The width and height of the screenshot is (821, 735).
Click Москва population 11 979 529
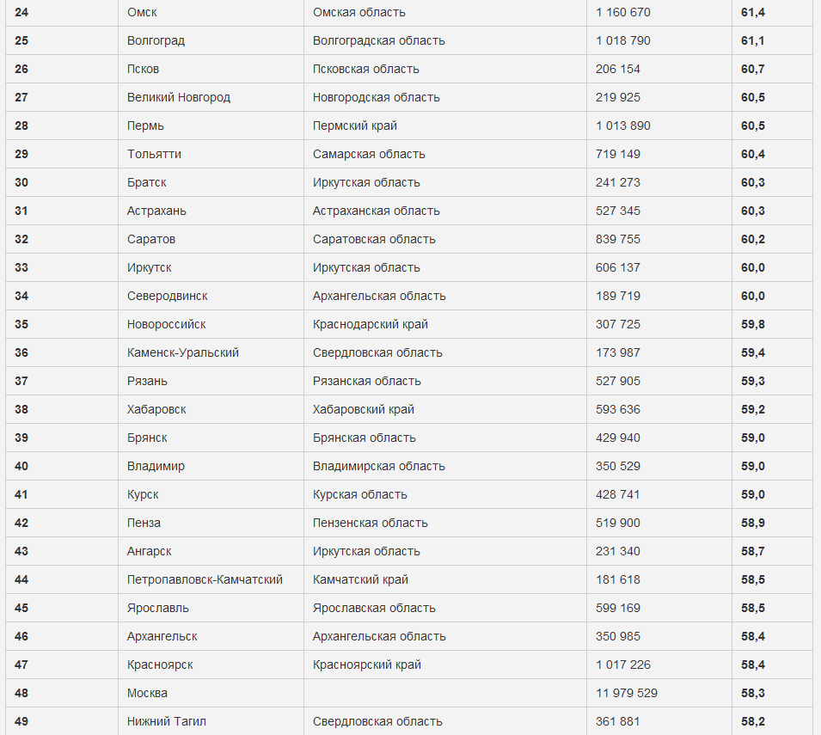click(x=627, y=693)
